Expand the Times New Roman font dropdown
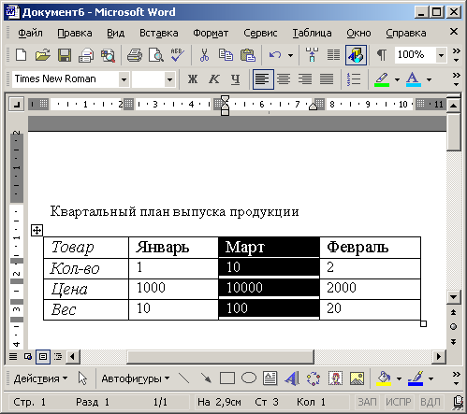 [124, 79]
